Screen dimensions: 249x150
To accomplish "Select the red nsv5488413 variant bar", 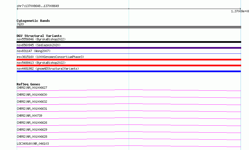I will [129, 65].
